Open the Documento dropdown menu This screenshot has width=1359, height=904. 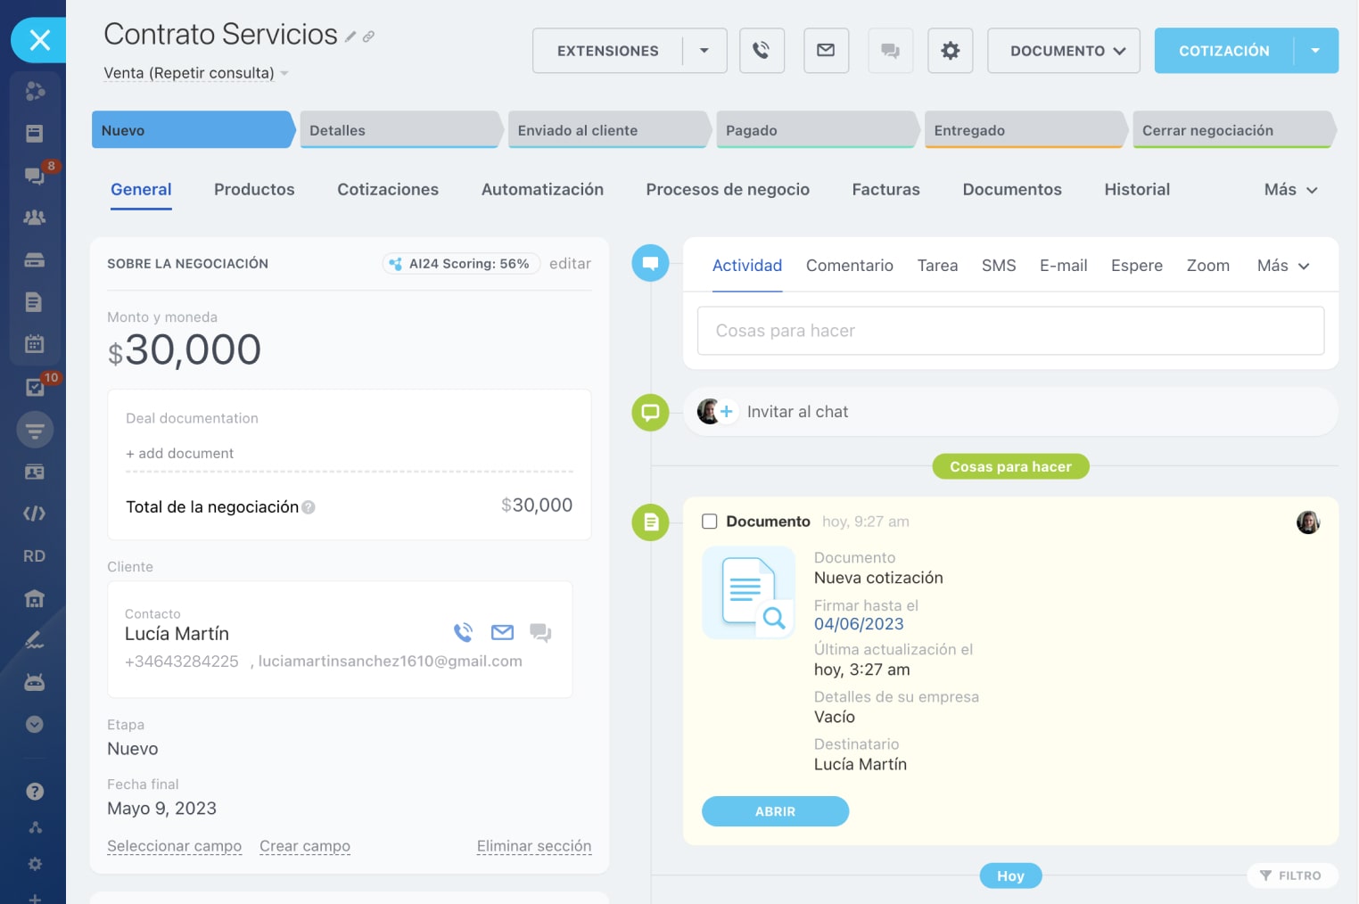(1063, 51)
